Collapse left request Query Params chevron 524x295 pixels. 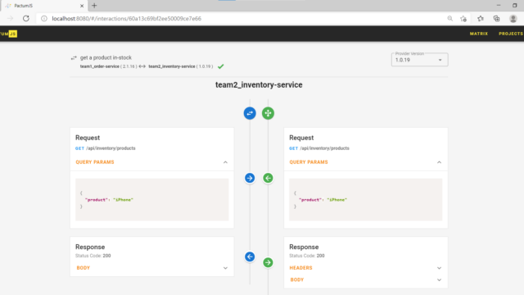225,162
